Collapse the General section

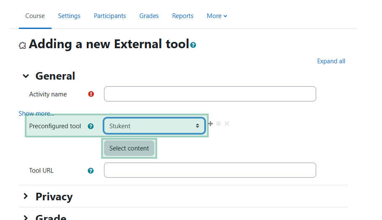coord(26,76)
